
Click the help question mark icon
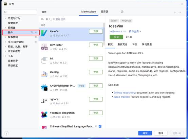(x=6, y=133)
